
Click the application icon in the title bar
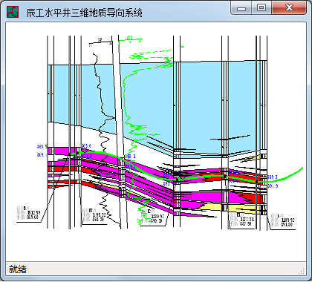point(13,12)
